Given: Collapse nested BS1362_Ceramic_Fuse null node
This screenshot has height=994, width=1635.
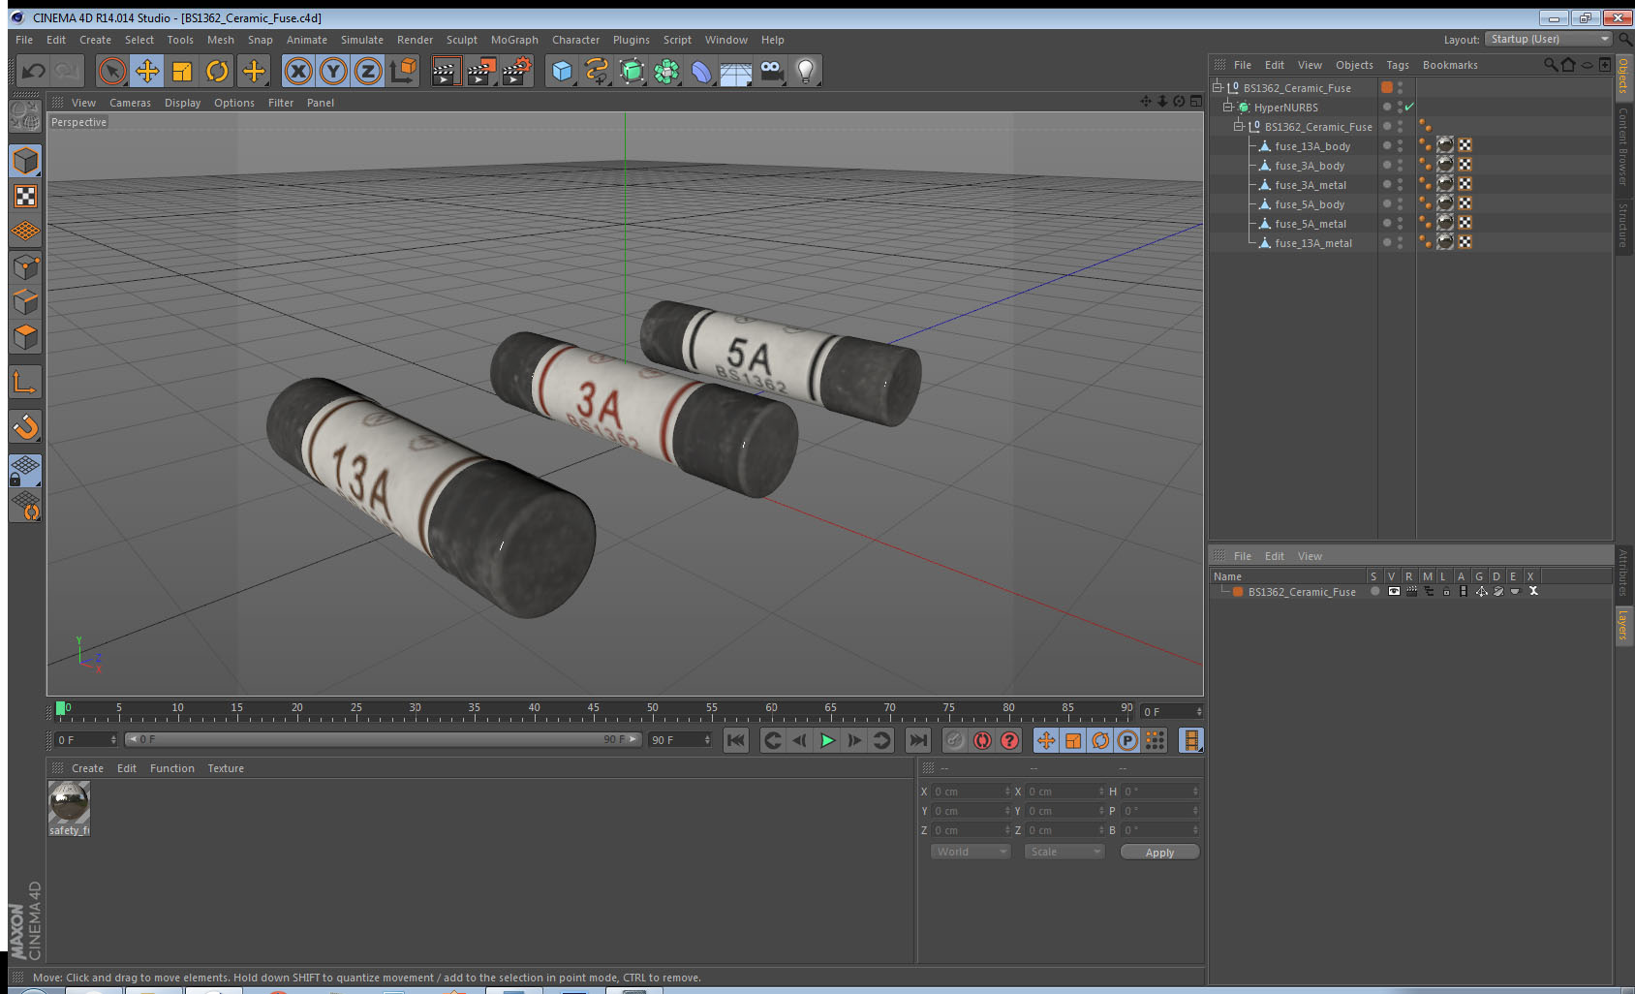Looking at the screenshot, I should (x=1238, y=127).
